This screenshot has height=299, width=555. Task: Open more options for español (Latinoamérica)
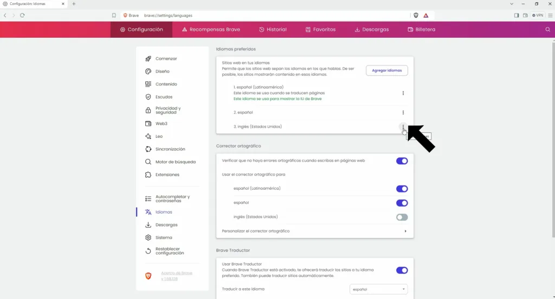(403, 93)
